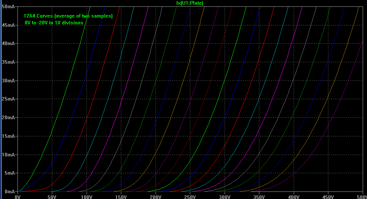
Task: Click the 450V x-axis label
Action: coord(328,196)
